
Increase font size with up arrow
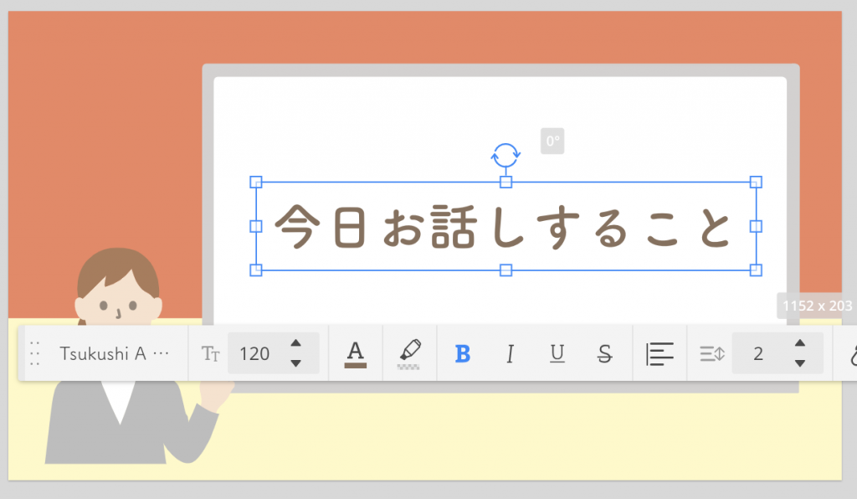295,344
